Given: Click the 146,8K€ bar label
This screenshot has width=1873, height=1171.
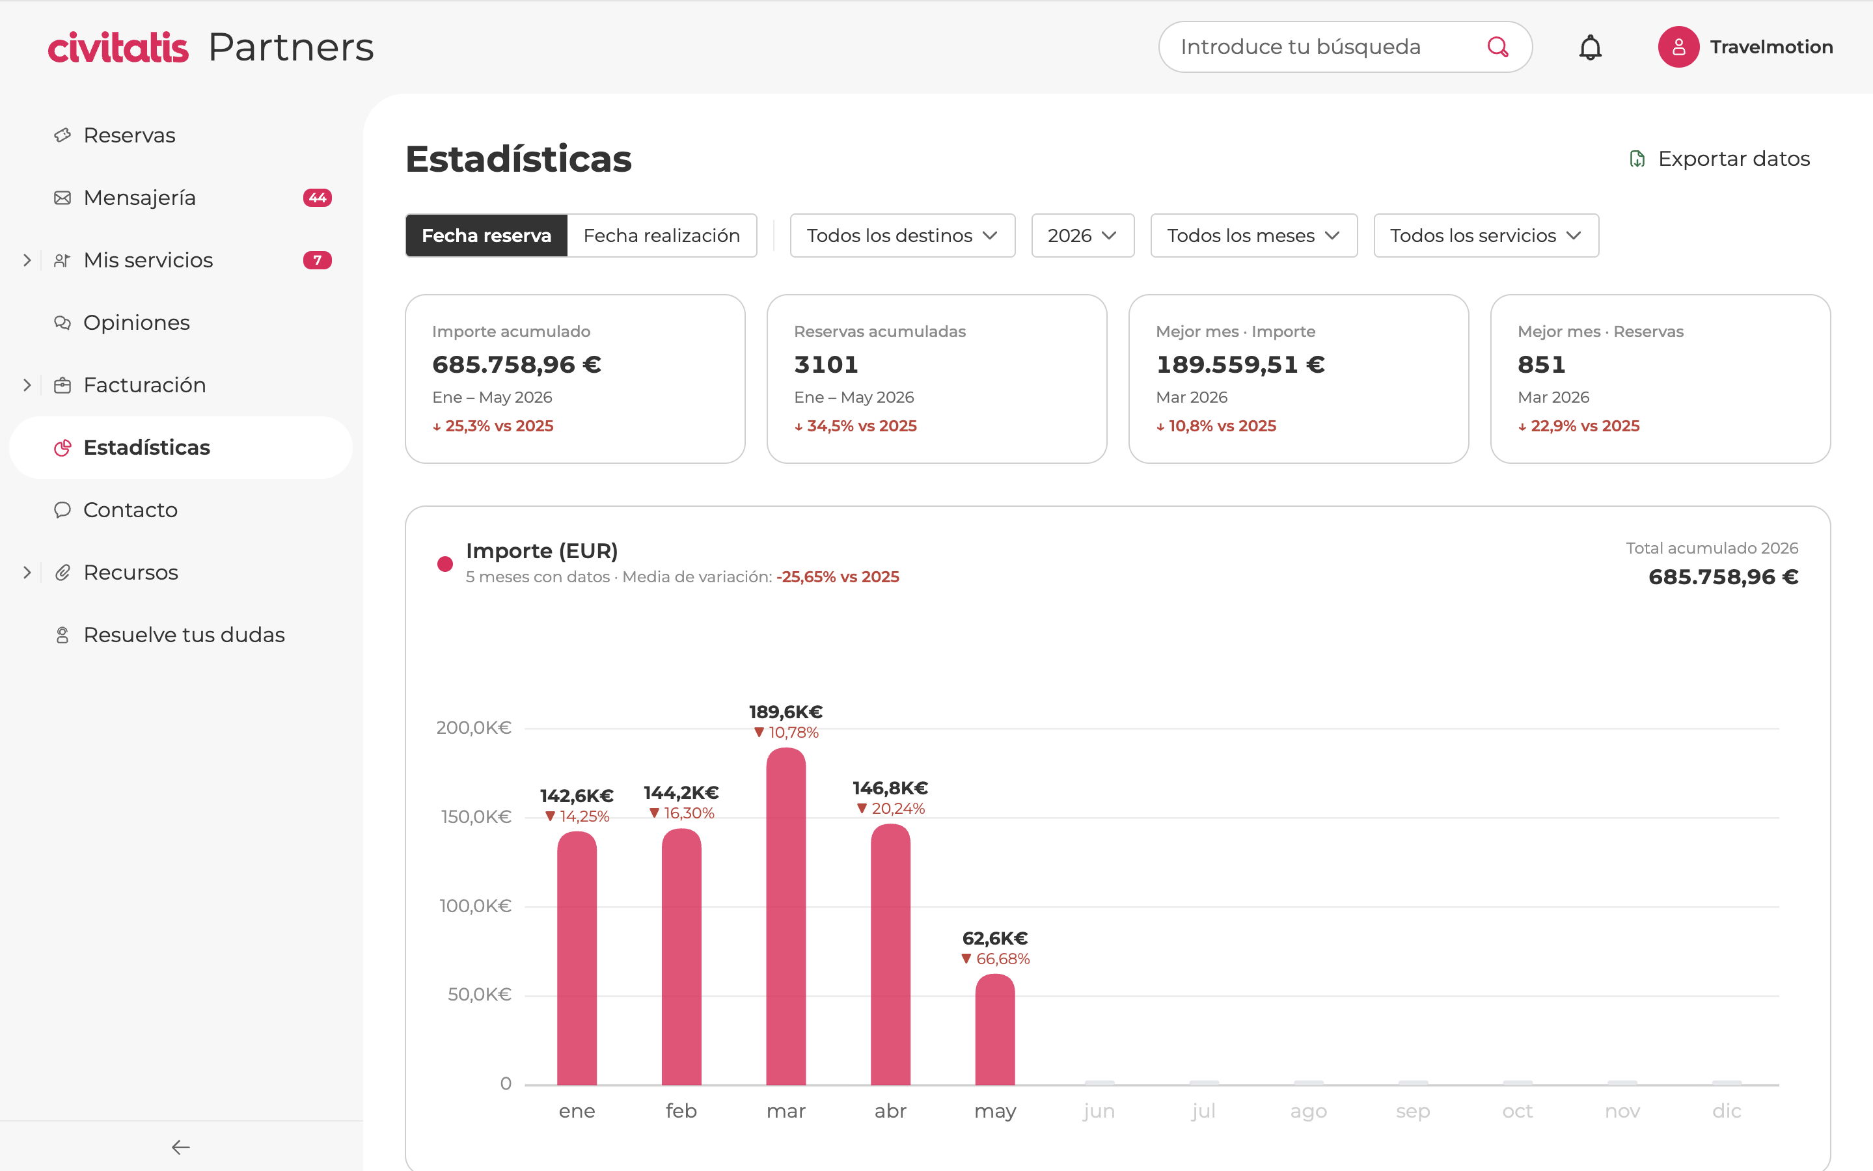Looking at the screenshot, I should tap(890, 788).
